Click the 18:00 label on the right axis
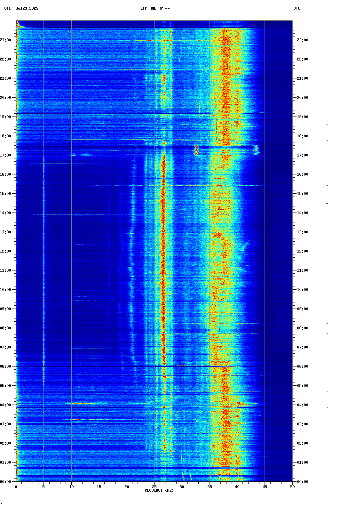Viewport: 341px width, 507px height. (x=303, y=136)
